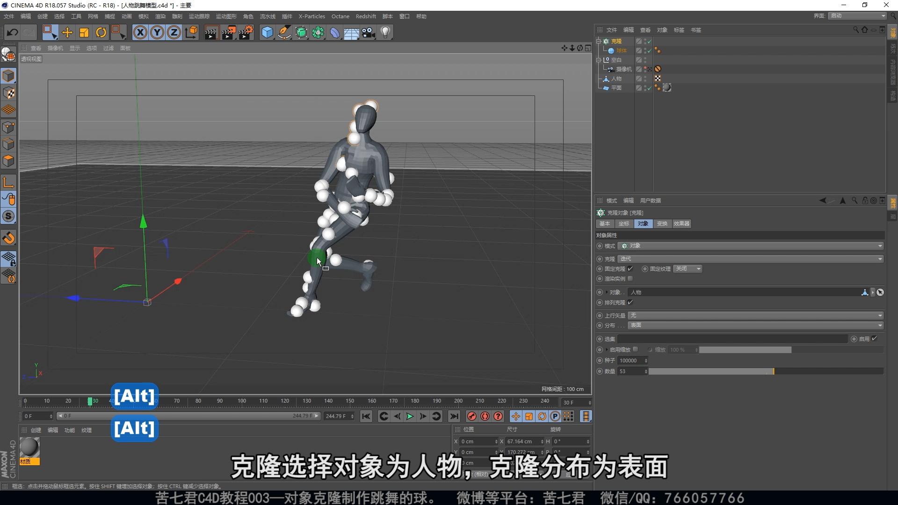This screenshot has width=898, height=505.
Task: Add a Light object
Action: [385, 33]
